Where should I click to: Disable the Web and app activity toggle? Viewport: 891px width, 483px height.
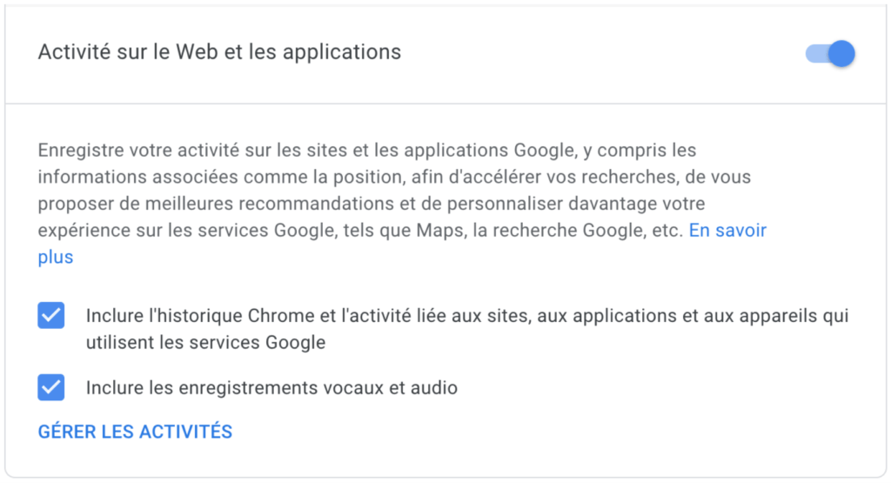[x=830, y=54]
